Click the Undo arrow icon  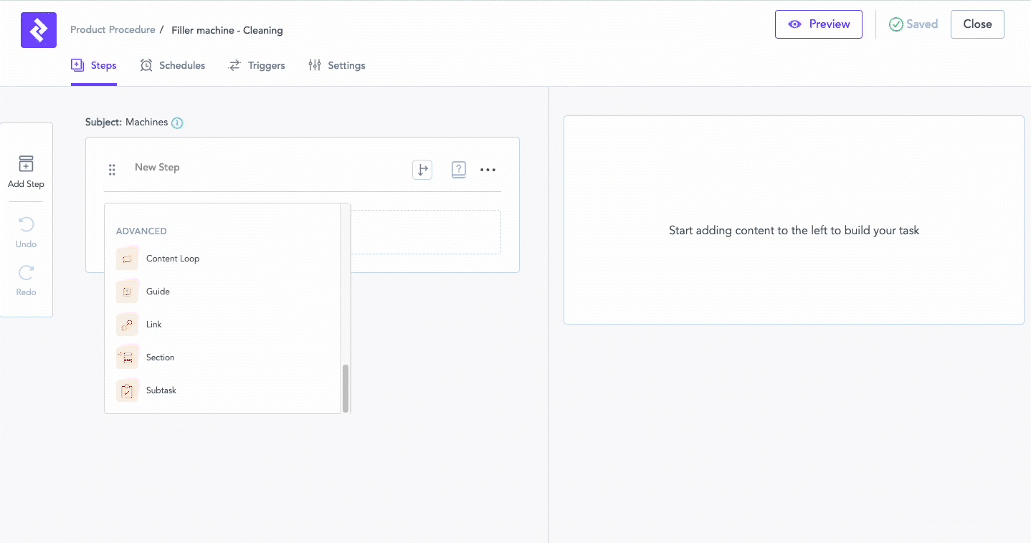pos(26,226)
